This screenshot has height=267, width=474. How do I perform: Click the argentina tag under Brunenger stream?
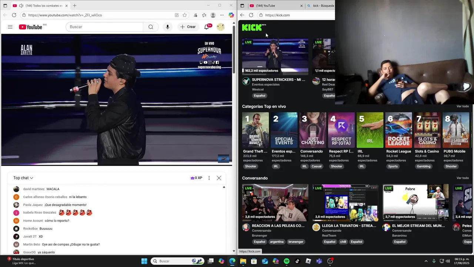[277, 242]
